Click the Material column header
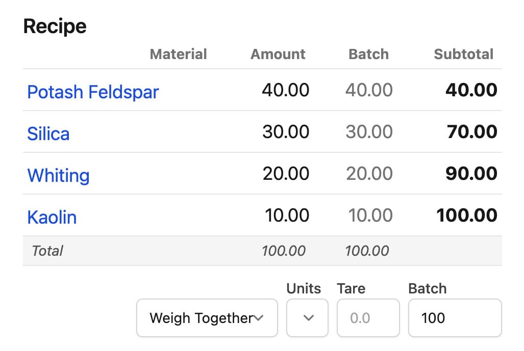The height and width of the screenshot is (351, 524). (178, 55)
